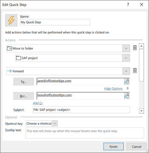The height and width of the screenshot is (153, 149).
Task: Click the actions scrollbar down arrow
Action: click(x=141, y=111)
